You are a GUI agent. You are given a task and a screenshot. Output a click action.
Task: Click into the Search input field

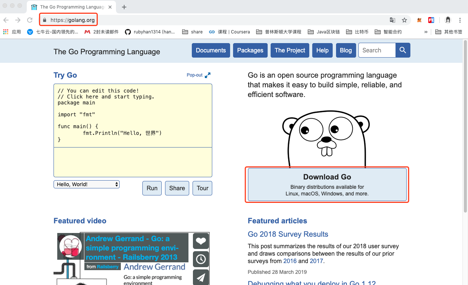pos(377,50)
